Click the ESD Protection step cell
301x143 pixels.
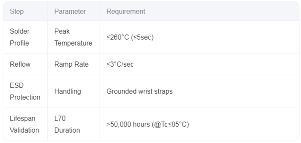click(25, 91)
